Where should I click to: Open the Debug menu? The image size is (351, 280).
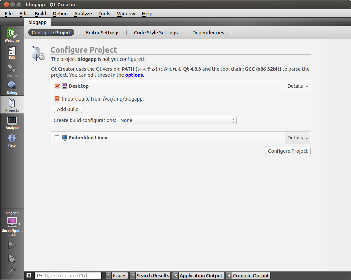60,14
